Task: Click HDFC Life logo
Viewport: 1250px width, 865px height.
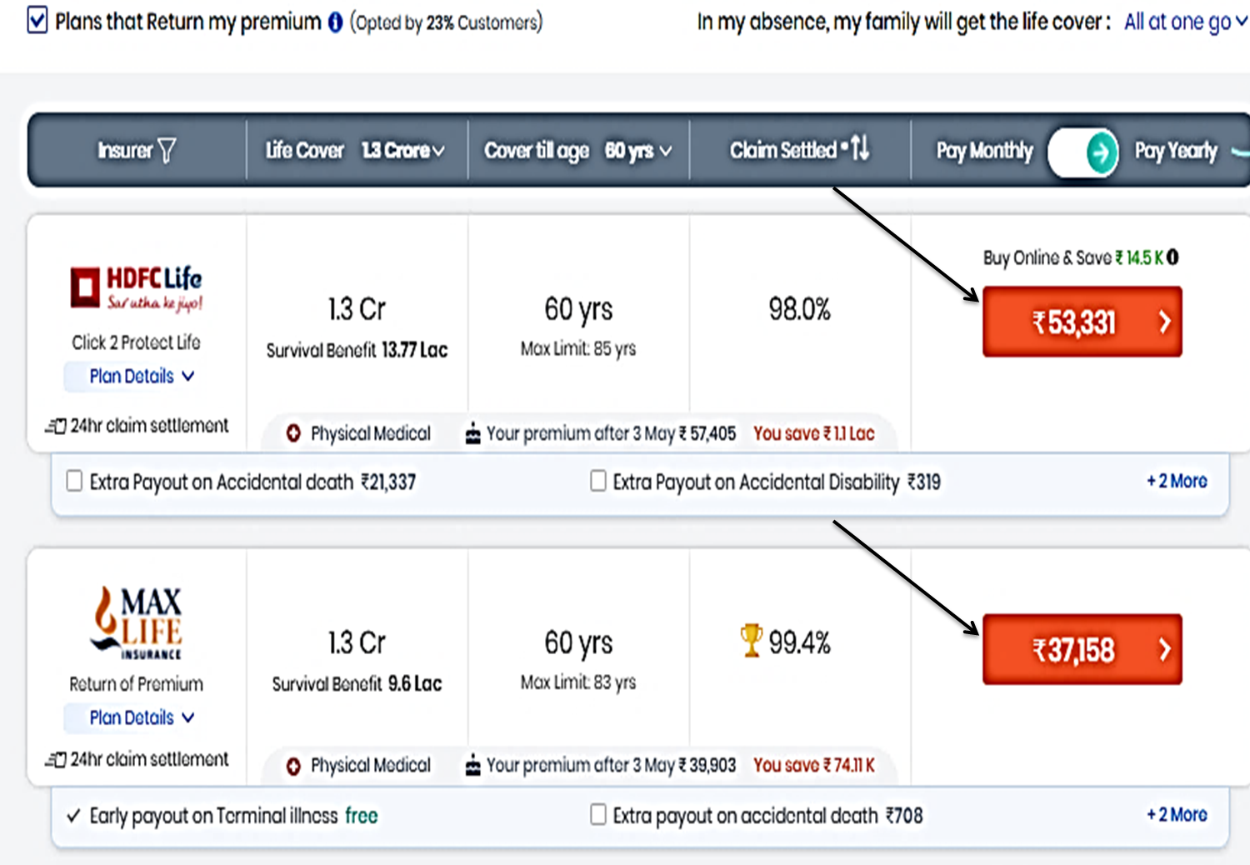Action: (x=137, y=288)
